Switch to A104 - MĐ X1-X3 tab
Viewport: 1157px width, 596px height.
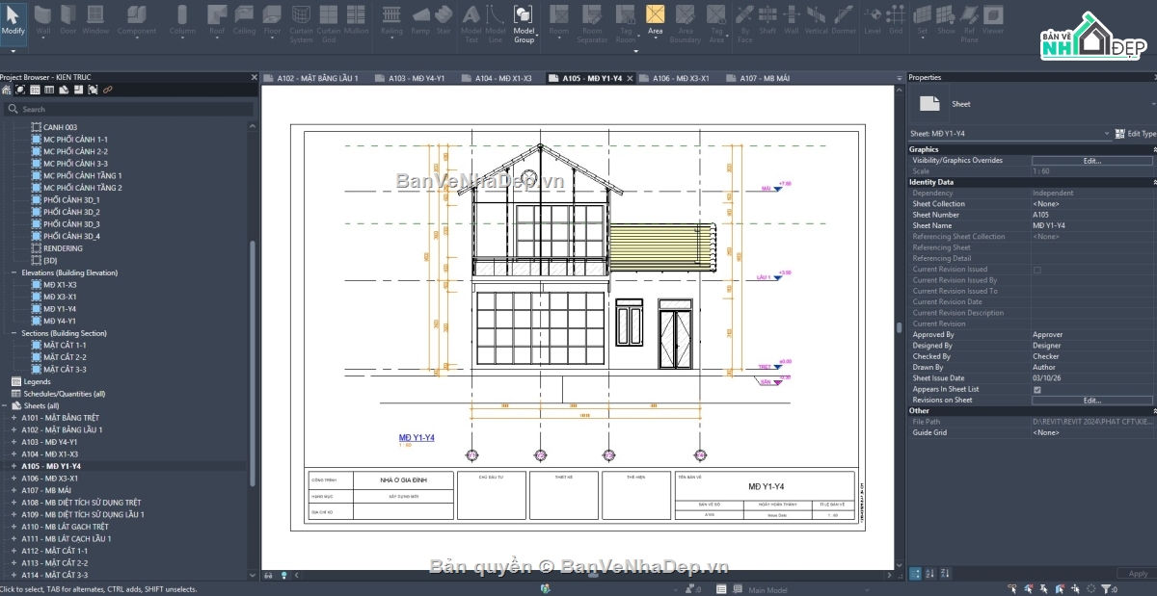(502, 78)
